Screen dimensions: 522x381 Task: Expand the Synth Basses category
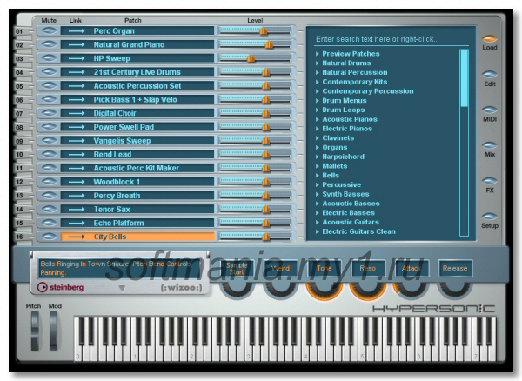(x=318, y=194)
